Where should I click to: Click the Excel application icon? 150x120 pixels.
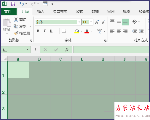coord(4,4)
